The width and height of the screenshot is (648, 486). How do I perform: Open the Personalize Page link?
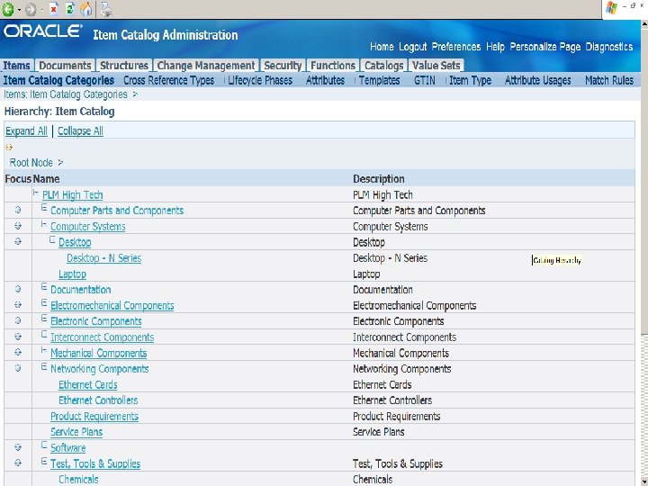[x=545, y=47]
